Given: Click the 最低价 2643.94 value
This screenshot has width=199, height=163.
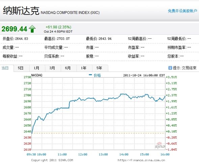Looking at the screenshot, I should point(98,39).
